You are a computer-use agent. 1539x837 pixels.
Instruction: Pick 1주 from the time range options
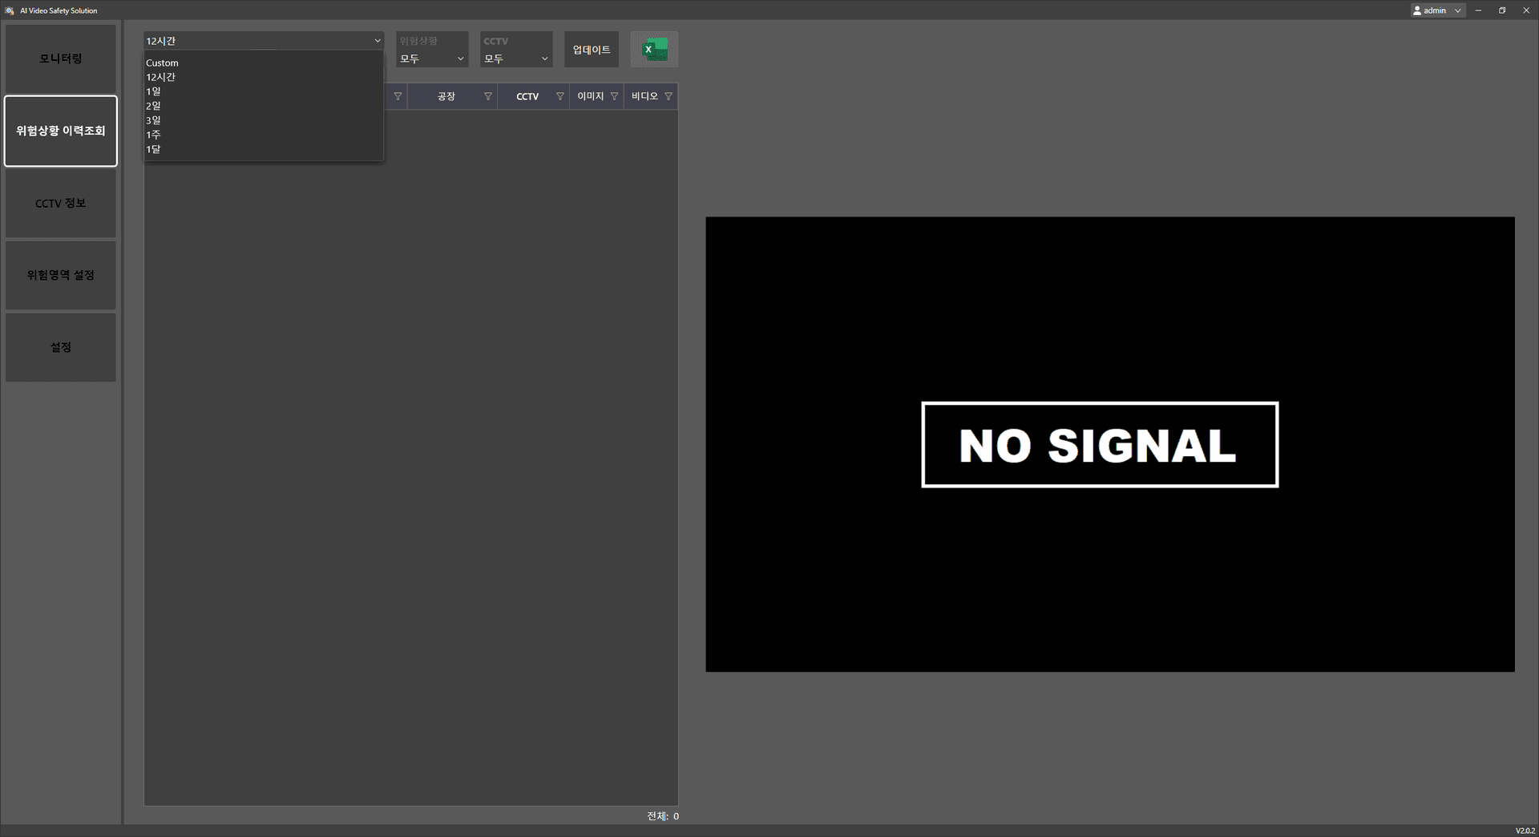[154, 135]
